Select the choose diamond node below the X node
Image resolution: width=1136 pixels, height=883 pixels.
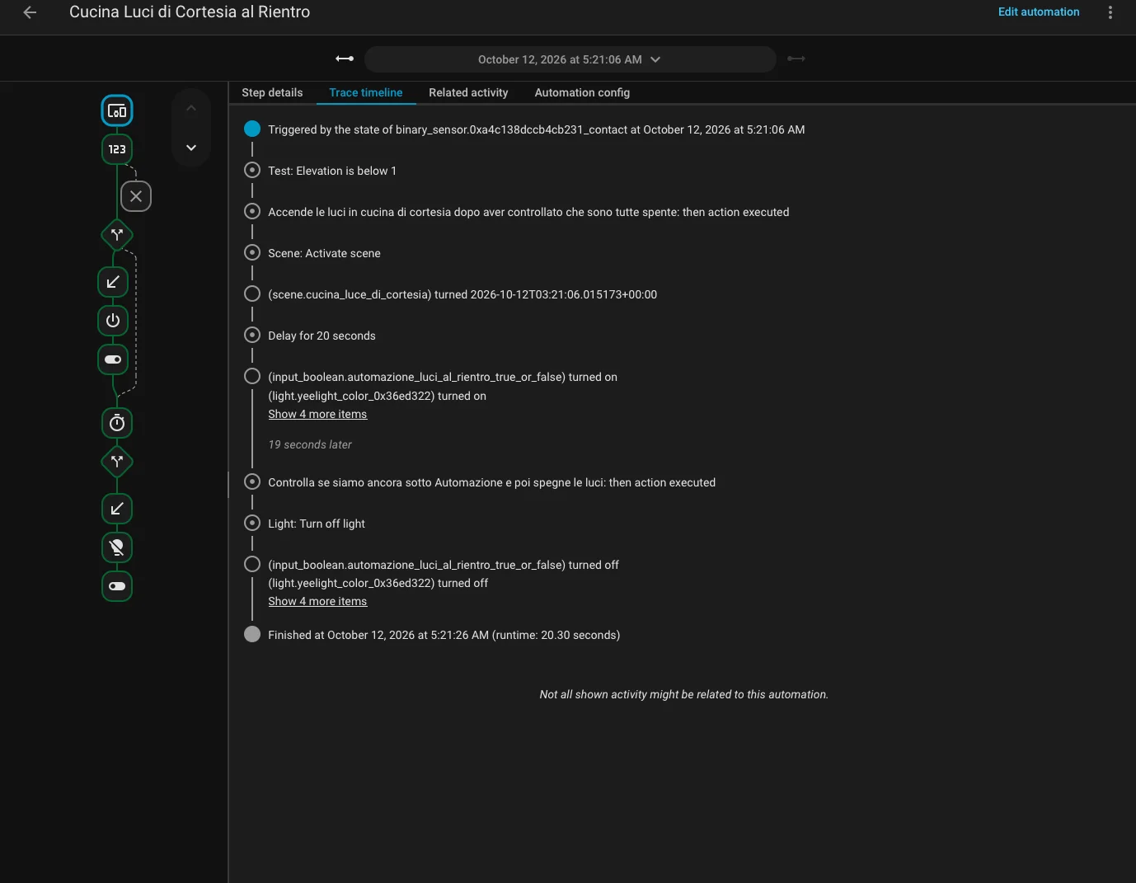click(117, 235)
